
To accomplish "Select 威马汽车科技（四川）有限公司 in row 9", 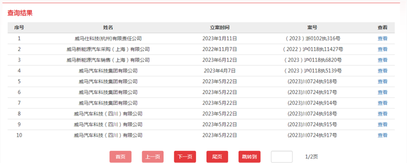I will point(108,125).
